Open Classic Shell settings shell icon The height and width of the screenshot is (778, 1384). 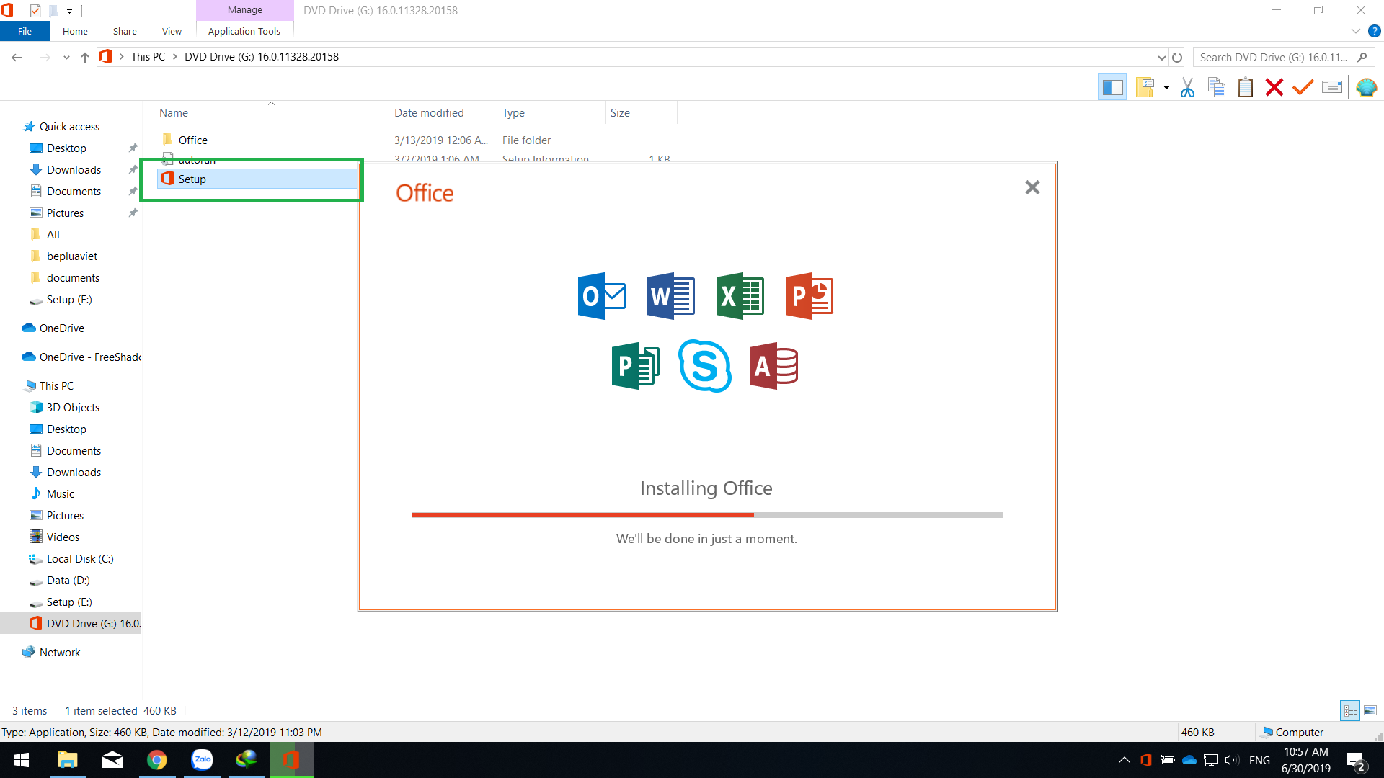(x=1366, y=88)
